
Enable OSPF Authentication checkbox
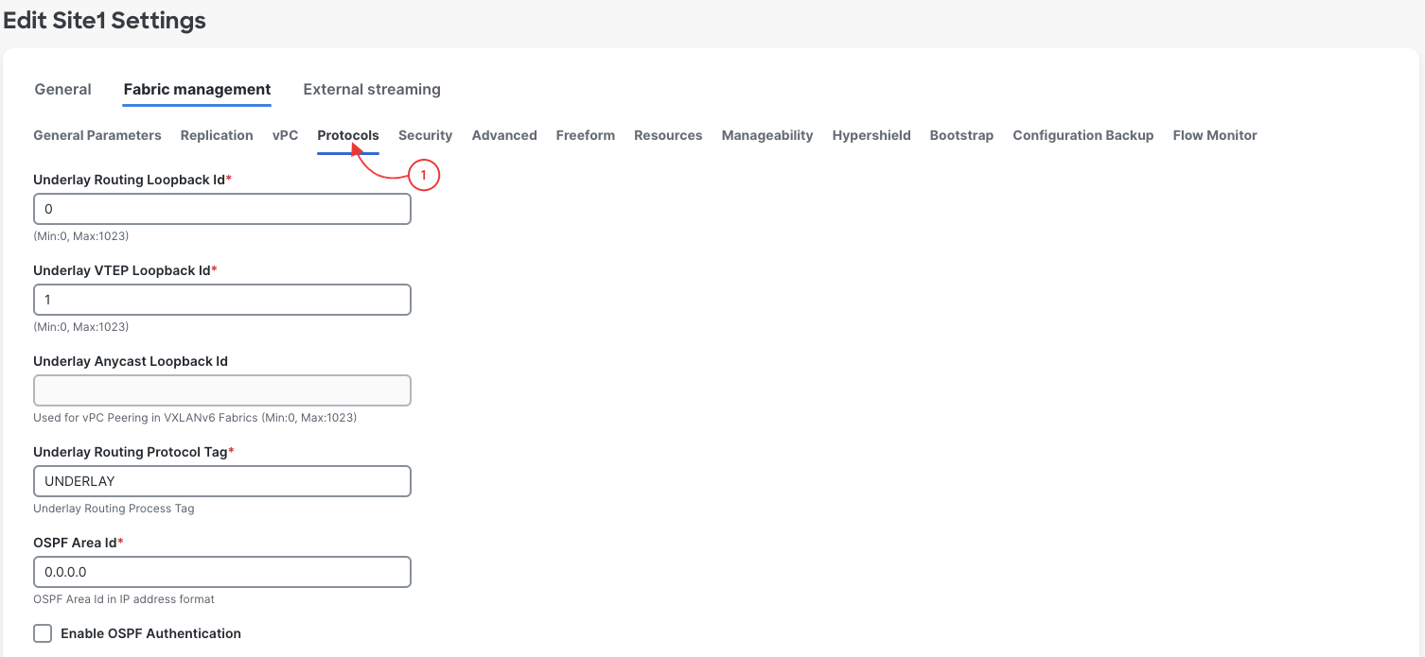point(43,633)
